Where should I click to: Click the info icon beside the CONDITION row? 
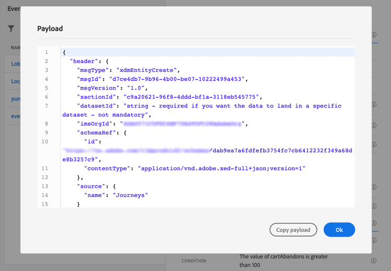tap(374, 261)
